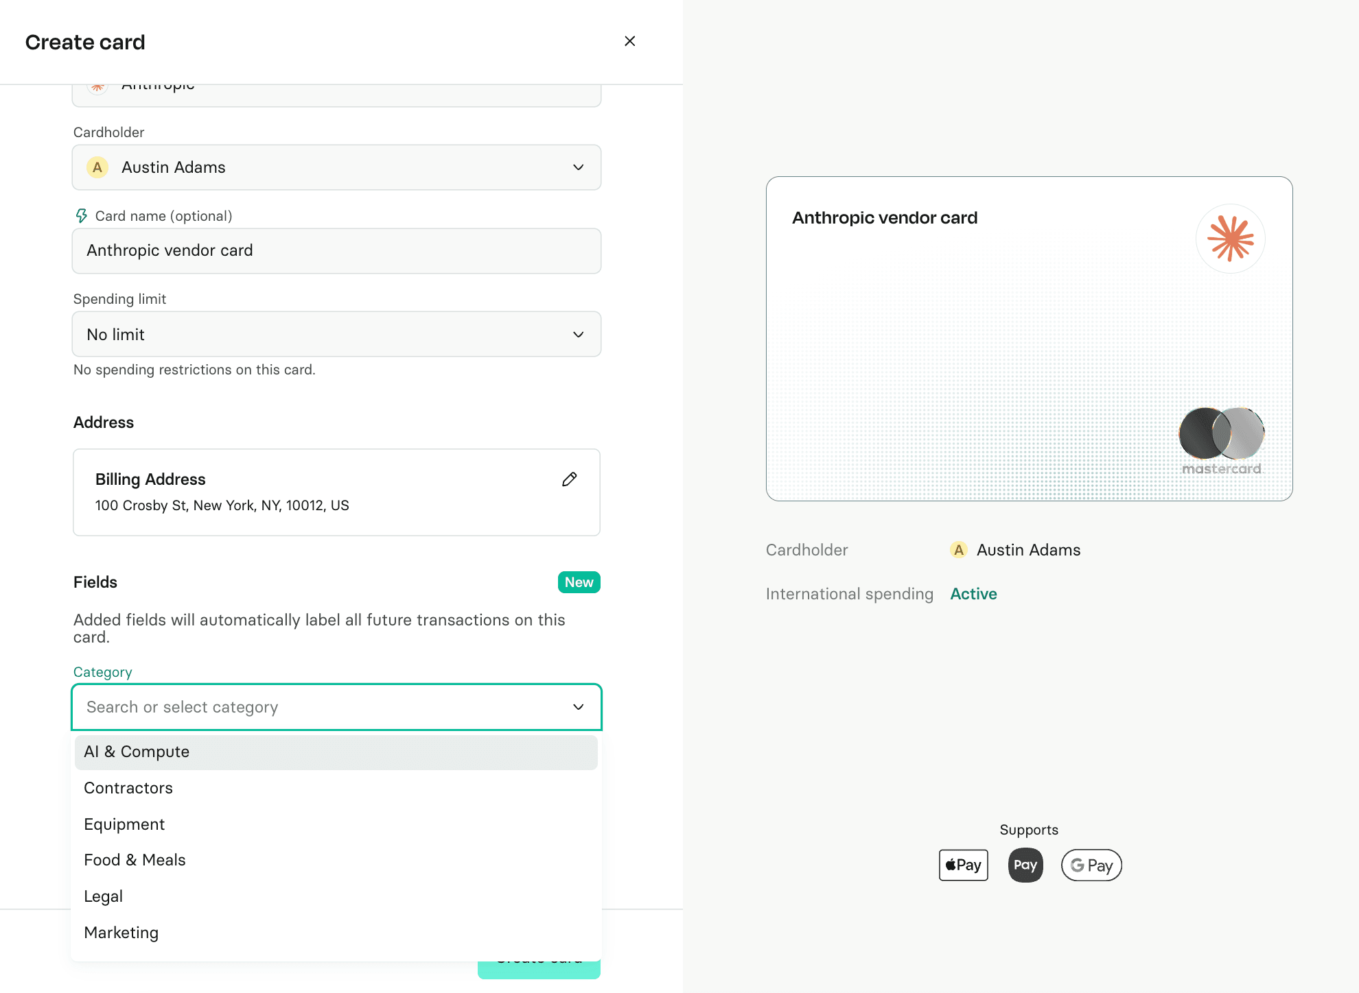Viewport: 1359px width, 993px height.
Task: Edit the billing address with pencil icon
Action: tap(569, 479)
